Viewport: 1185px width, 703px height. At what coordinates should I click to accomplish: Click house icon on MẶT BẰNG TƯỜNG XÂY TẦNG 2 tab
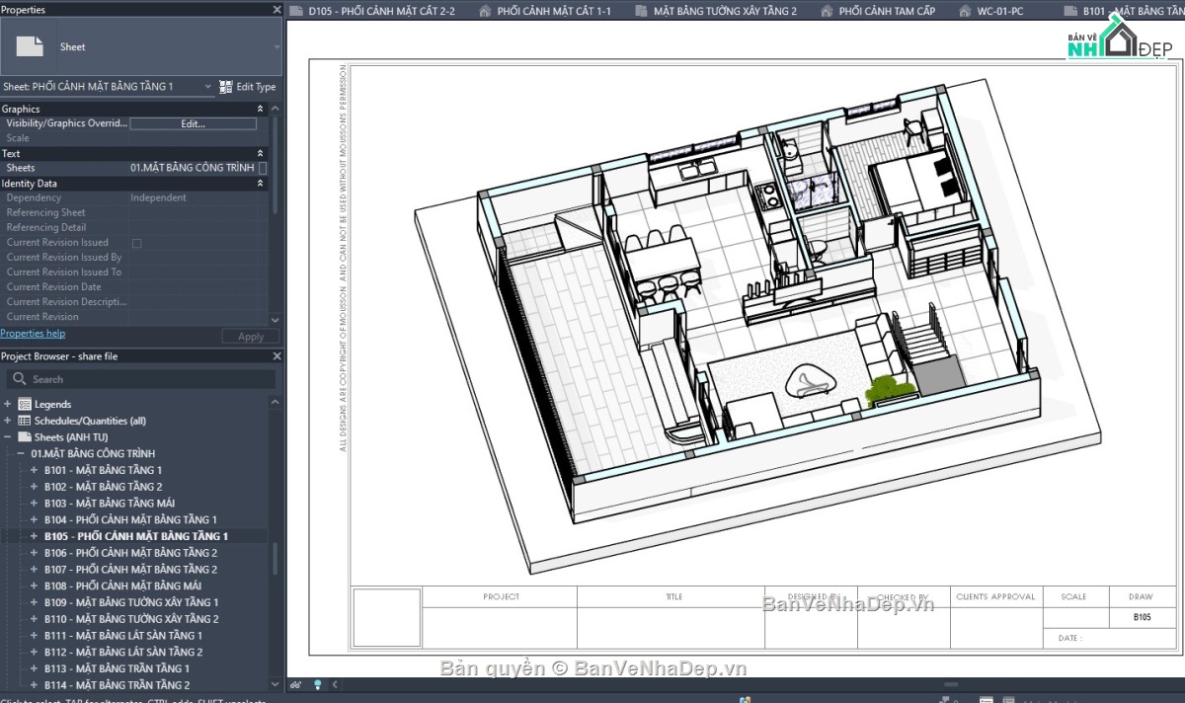click(641, 11)
